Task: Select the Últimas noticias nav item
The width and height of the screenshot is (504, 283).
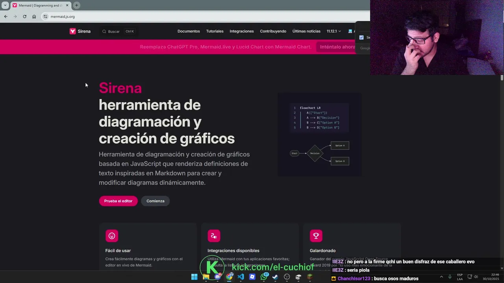Action: (306, 31)
